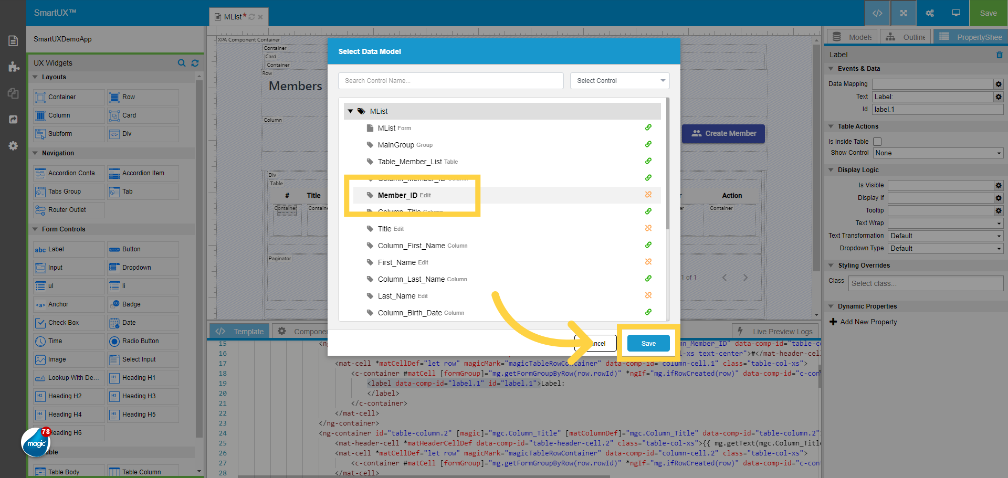Select the puzzle piece icon in the left sidebar
Image resolution: width=1008 pixels, height=478 pixels.
click(13, 67)
